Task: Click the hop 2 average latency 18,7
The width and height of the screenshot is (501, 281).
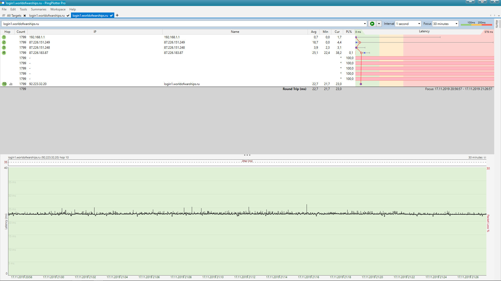Action: pyautogui.click(x=315, y=42)
